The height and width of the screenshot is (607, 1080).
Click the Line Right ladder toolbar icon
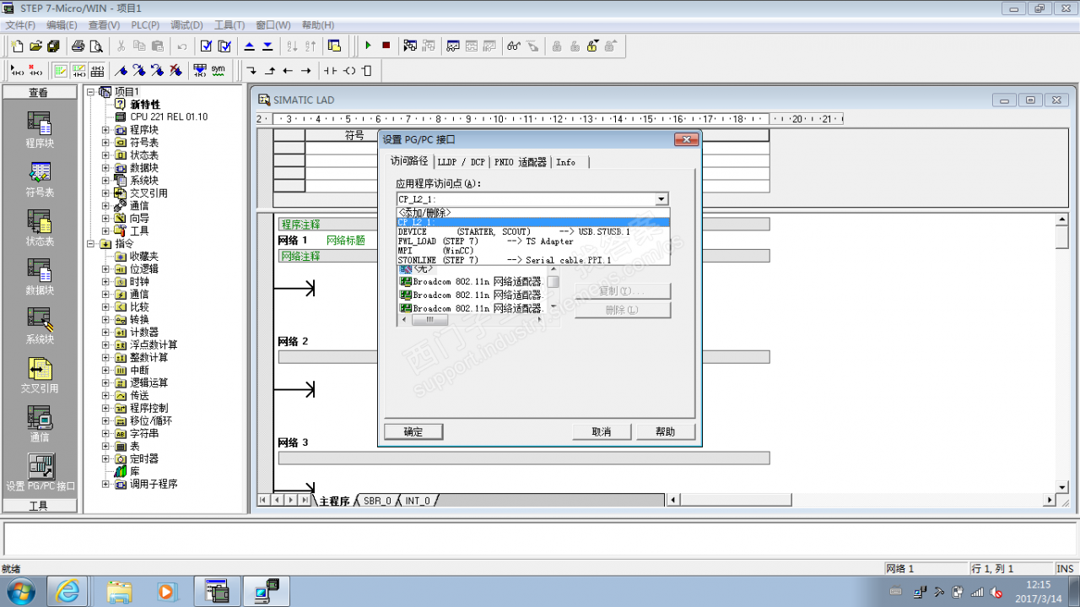click(x=306, y=70)
